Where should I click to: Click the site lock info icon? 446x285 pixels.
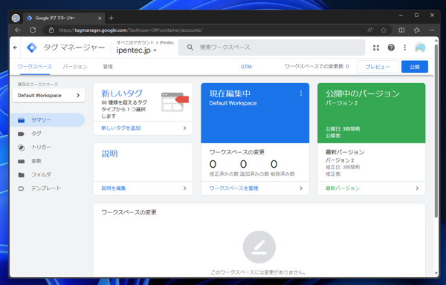point(51,30)
